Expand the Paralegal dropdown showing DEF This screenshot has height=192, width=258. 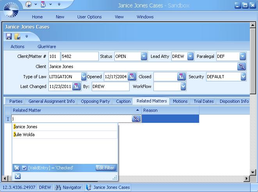pos(243,56)
